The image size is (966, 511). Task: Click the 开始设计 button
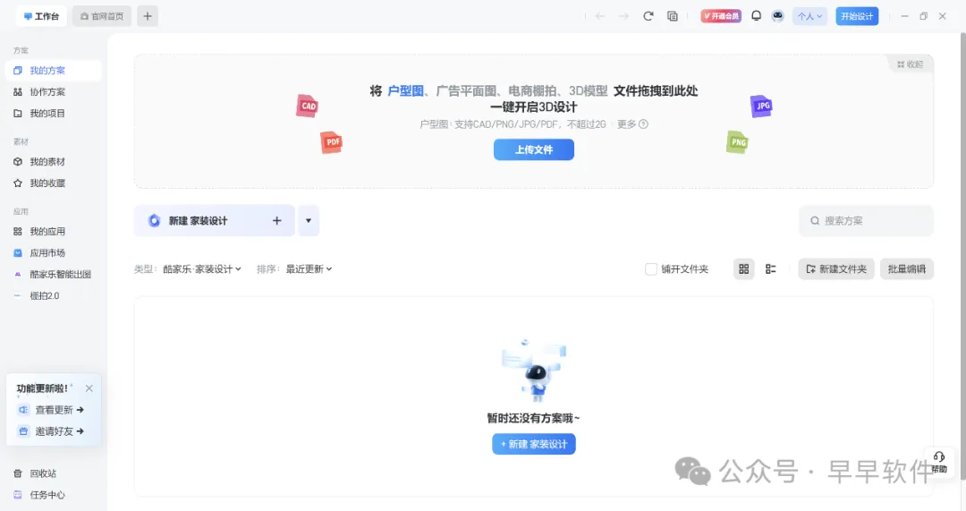857,16
